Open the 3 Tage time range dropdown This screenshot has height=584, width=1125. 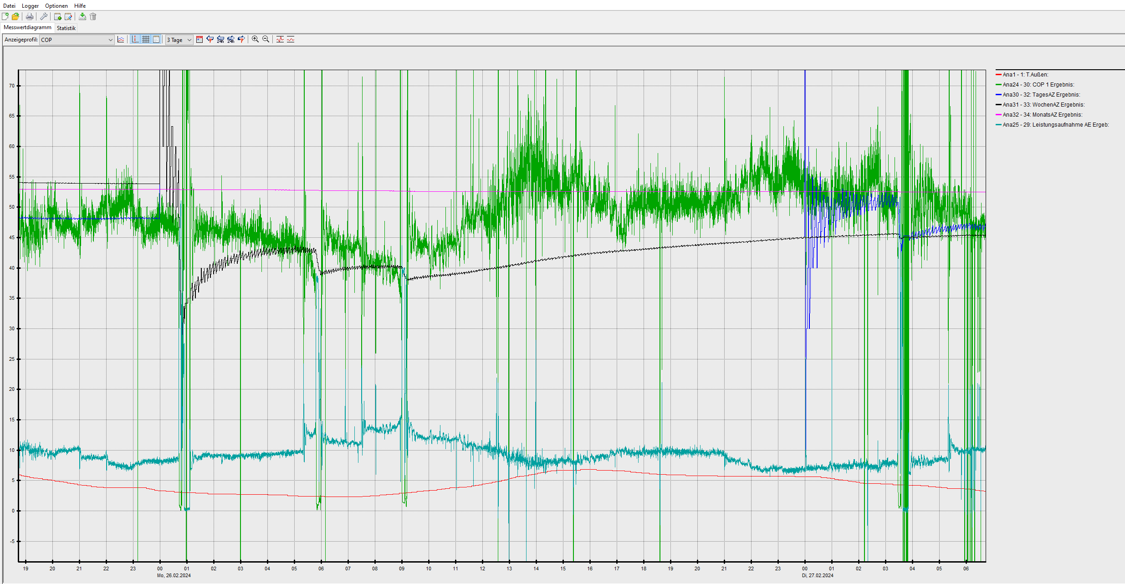(179, 40)
